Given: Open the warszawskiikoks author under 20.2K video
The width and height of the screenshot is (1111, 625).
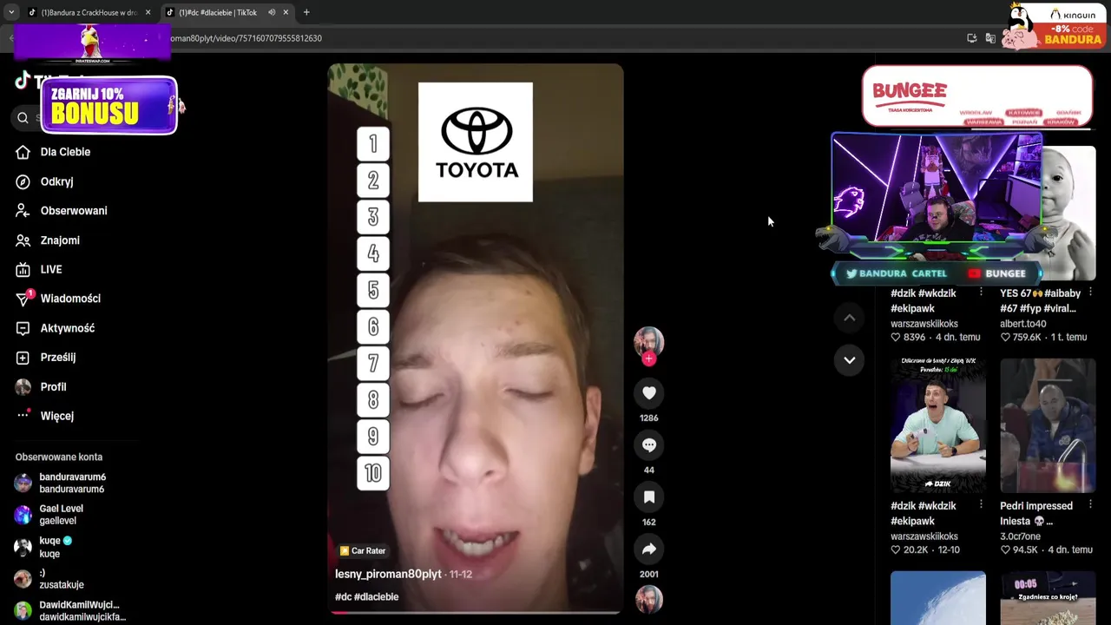Looking at the screenshot, I should 924,536.
